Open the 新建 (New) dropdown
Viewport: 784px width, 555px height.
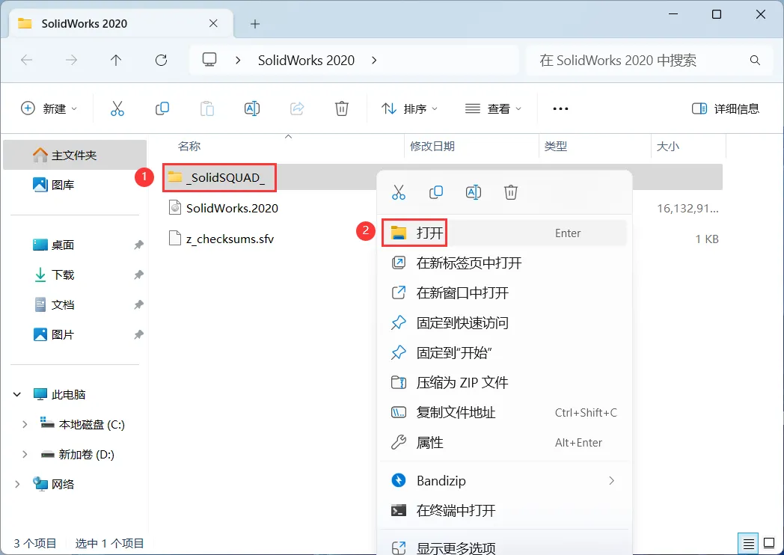pos(49,108)
